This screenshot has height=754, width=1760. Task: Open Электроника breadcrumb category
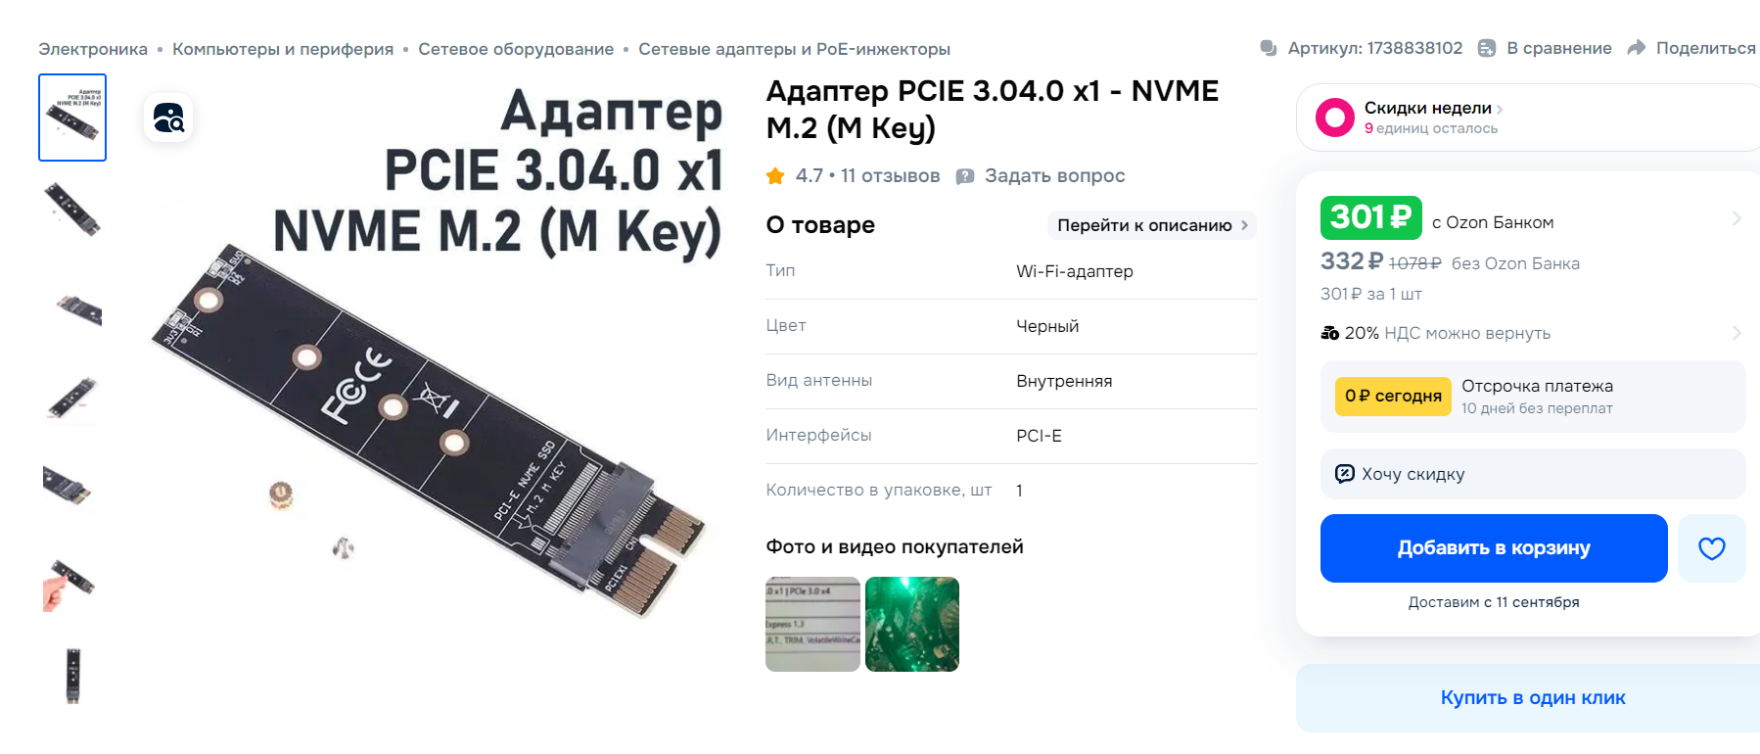tap(93, 49)
